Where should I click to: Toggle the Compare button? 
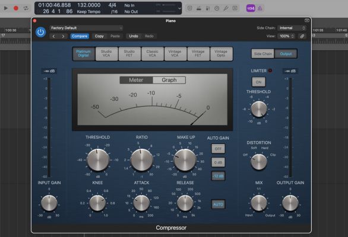pyautogui.click(x=80, y=36)
